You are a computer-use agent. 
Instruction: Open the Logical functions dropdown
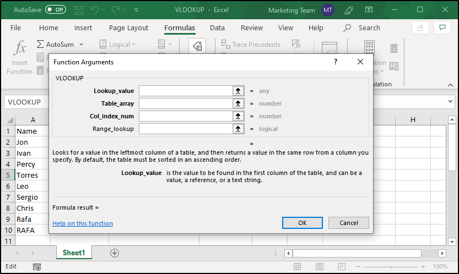coord(118,45)
